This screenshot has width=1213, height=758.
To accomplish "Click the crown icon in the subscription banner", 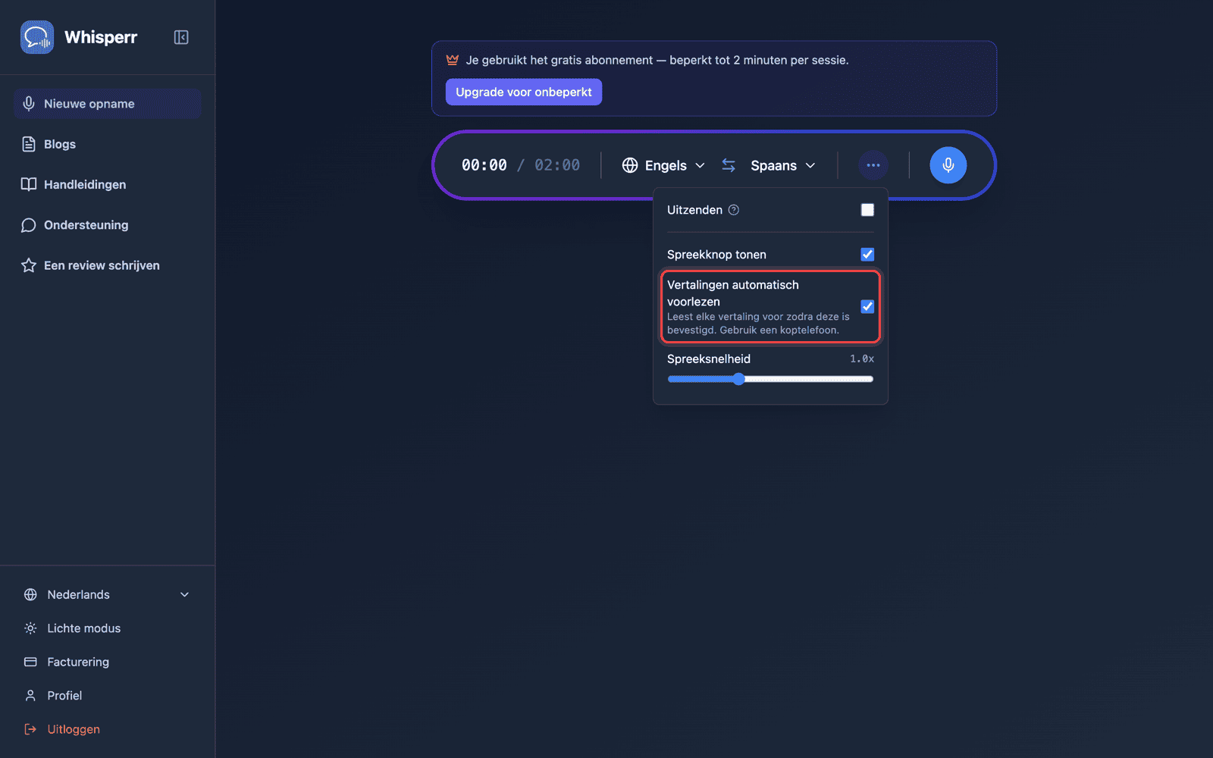I will [x=453, y=60].
